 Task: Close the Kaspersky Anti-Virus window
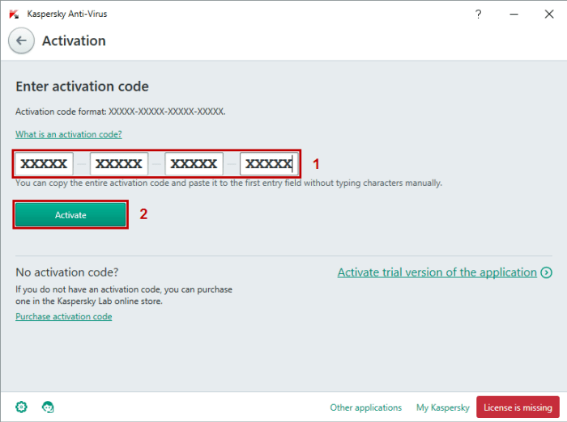coord(549,14)
